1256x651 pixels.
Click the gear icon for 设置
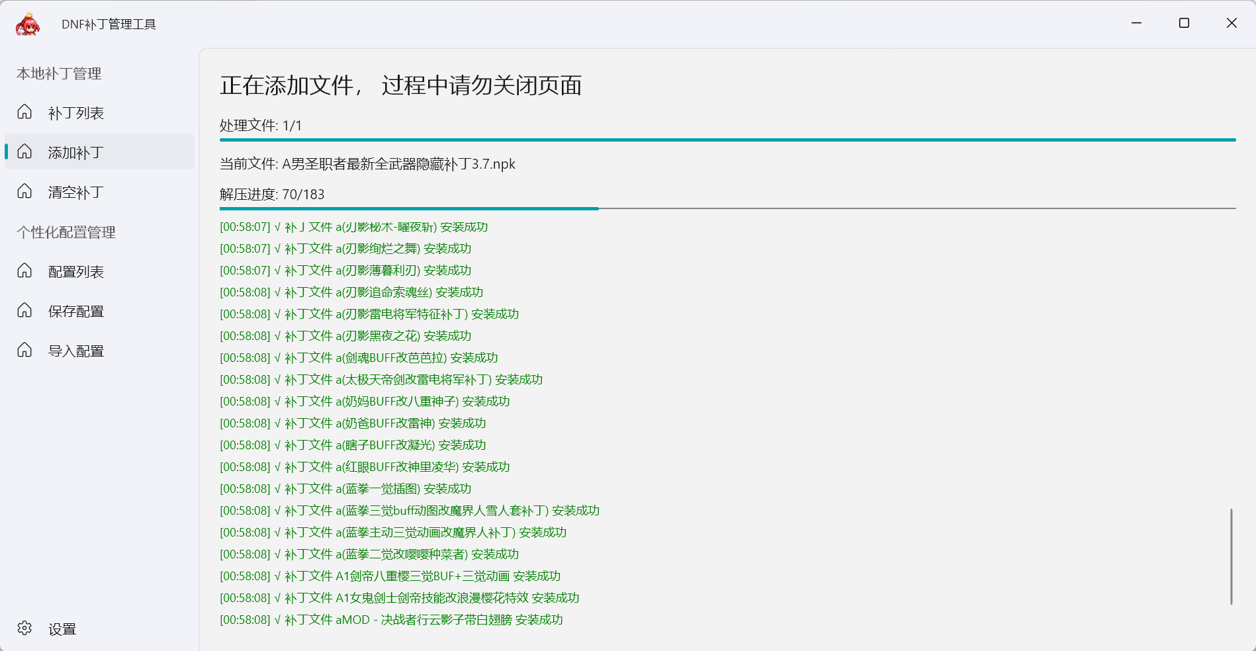tap(24, 628)
